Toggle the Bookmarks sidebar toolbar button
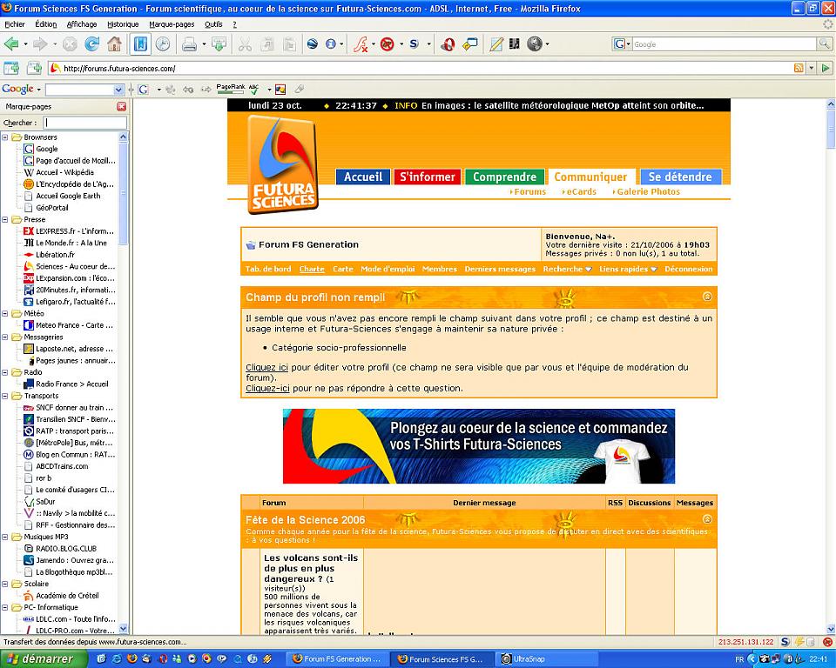The height and width of the screenshot is (668, 836). (x=140, y=44)
